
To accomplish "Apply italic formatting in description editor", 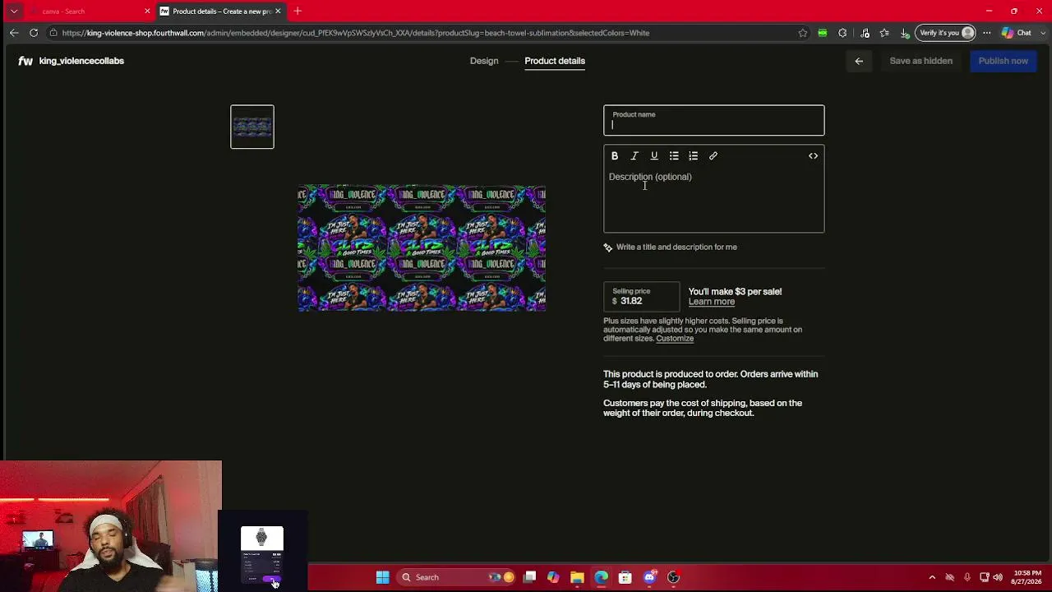I will [x=634, y=156].
